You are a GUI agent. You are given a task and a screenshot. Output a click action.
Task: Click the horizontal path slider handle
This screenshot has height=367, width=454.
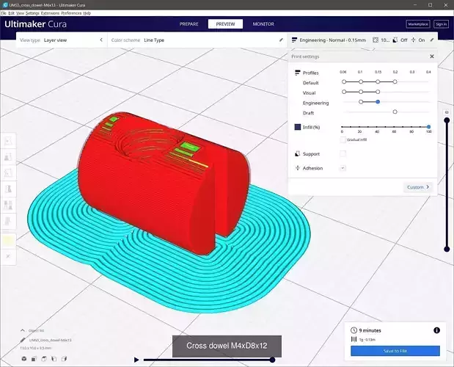coord(272,360)
